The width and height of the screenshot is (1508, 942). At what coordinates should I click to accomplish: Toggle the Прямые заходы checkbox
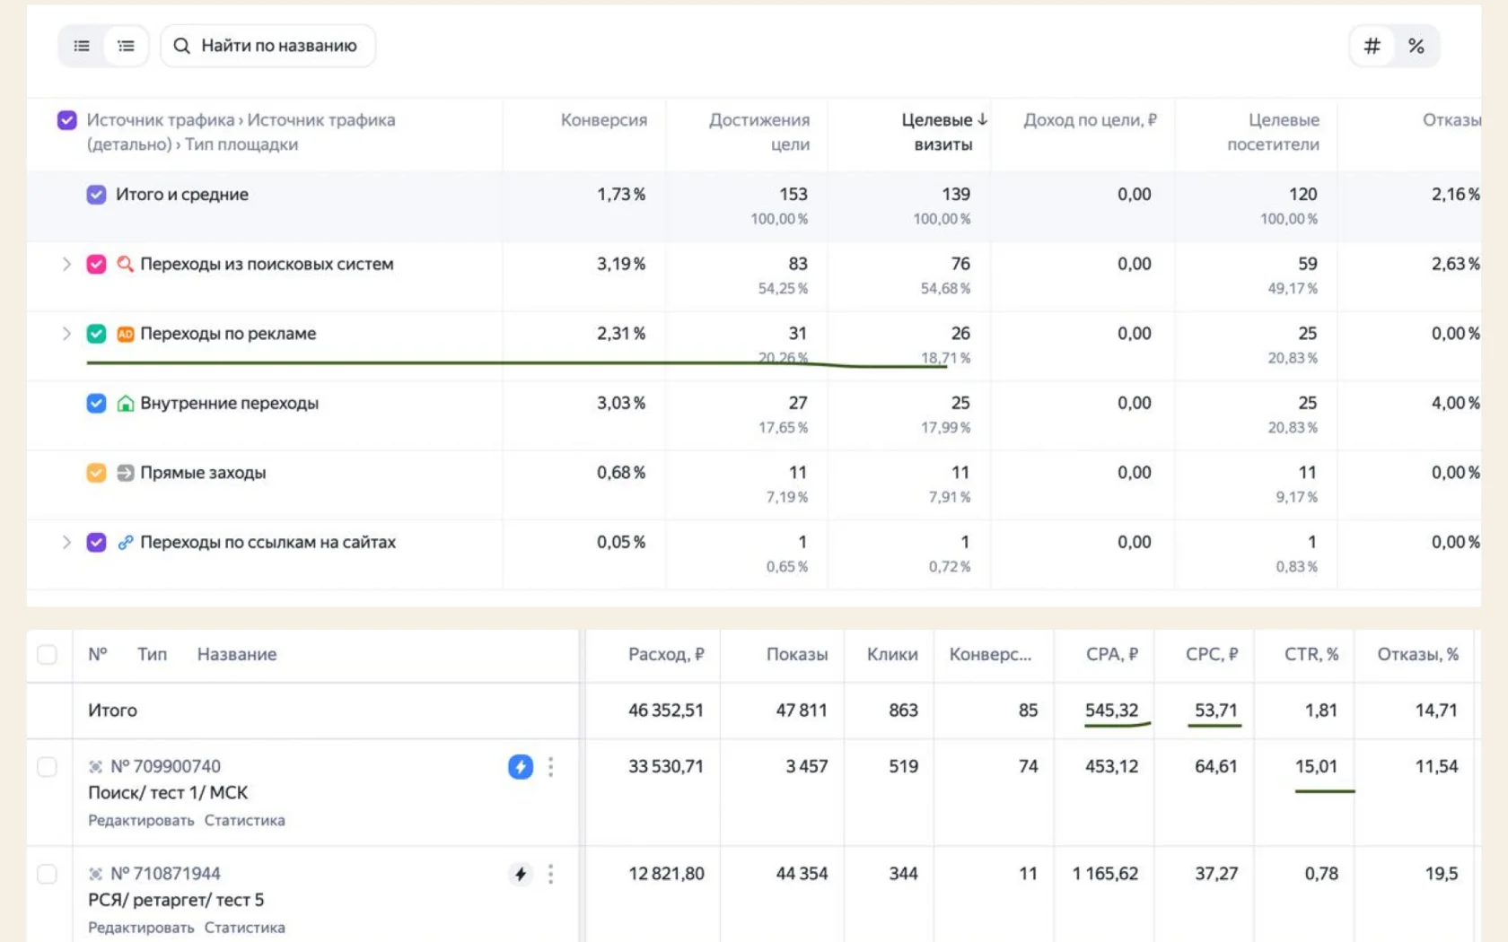[96, 473]
